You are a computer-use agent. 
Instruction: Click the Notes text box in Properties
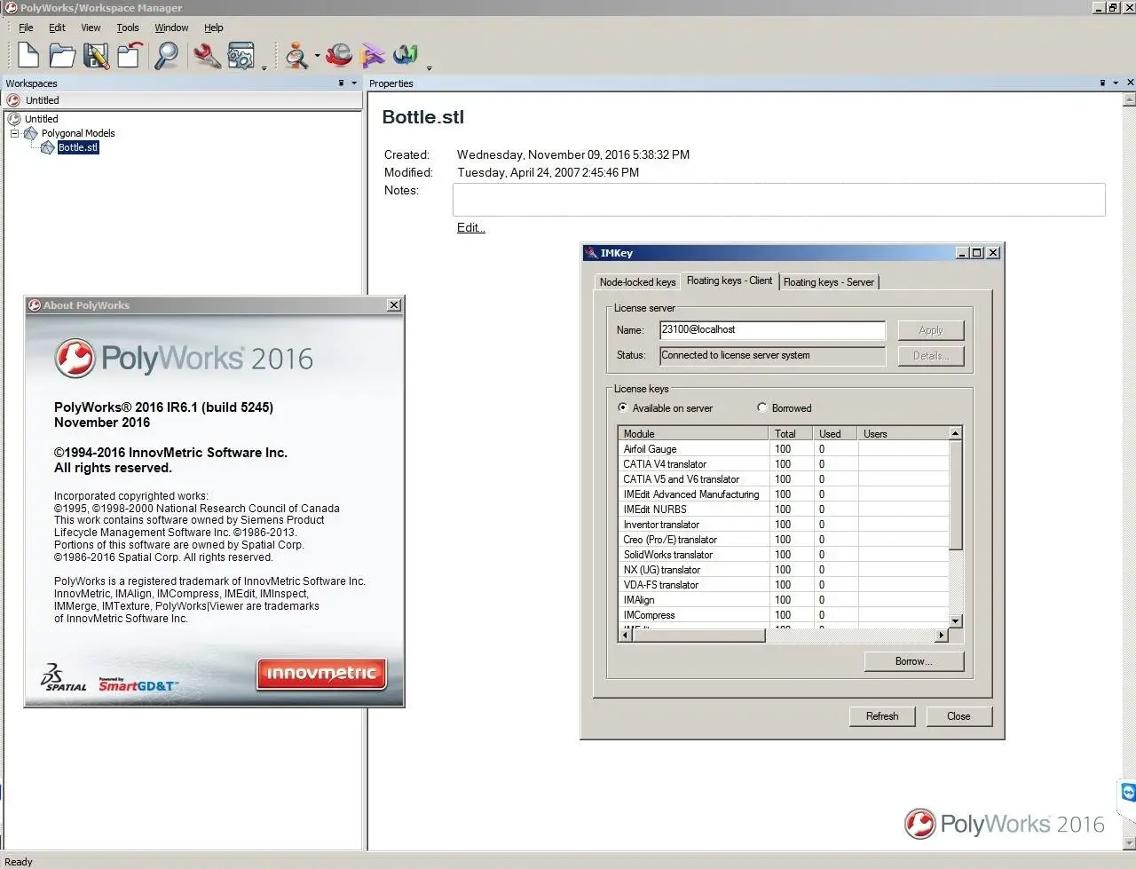click(778, 200)
